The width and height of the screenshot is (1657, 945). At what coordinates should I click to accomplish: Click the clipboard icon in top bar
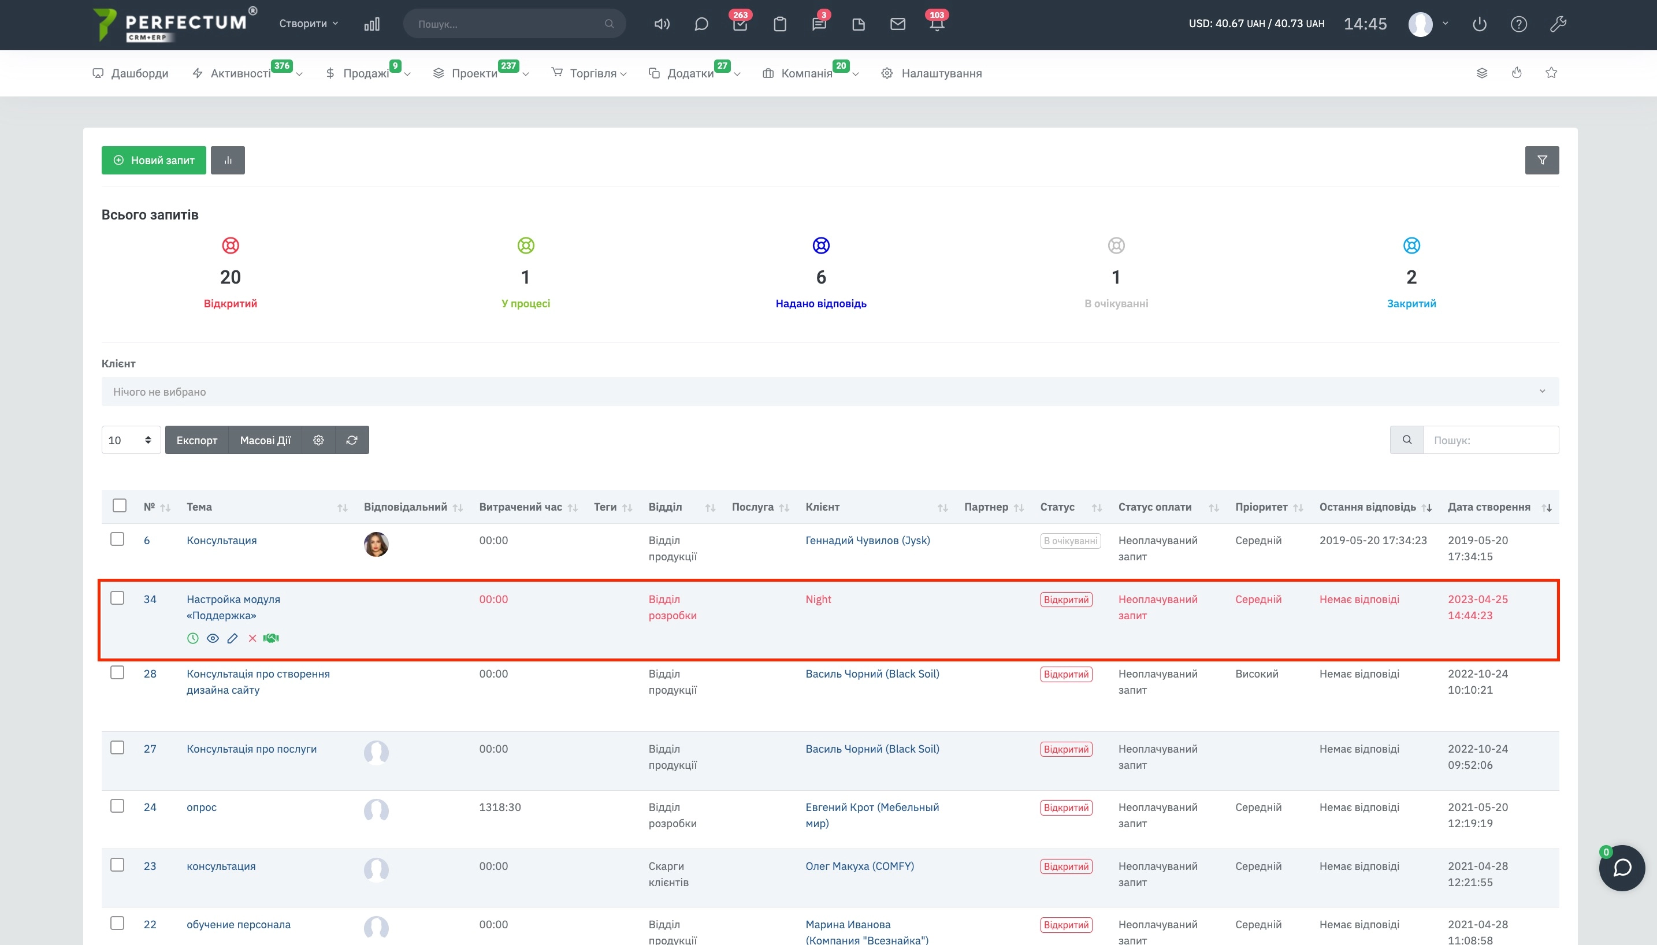780,24
